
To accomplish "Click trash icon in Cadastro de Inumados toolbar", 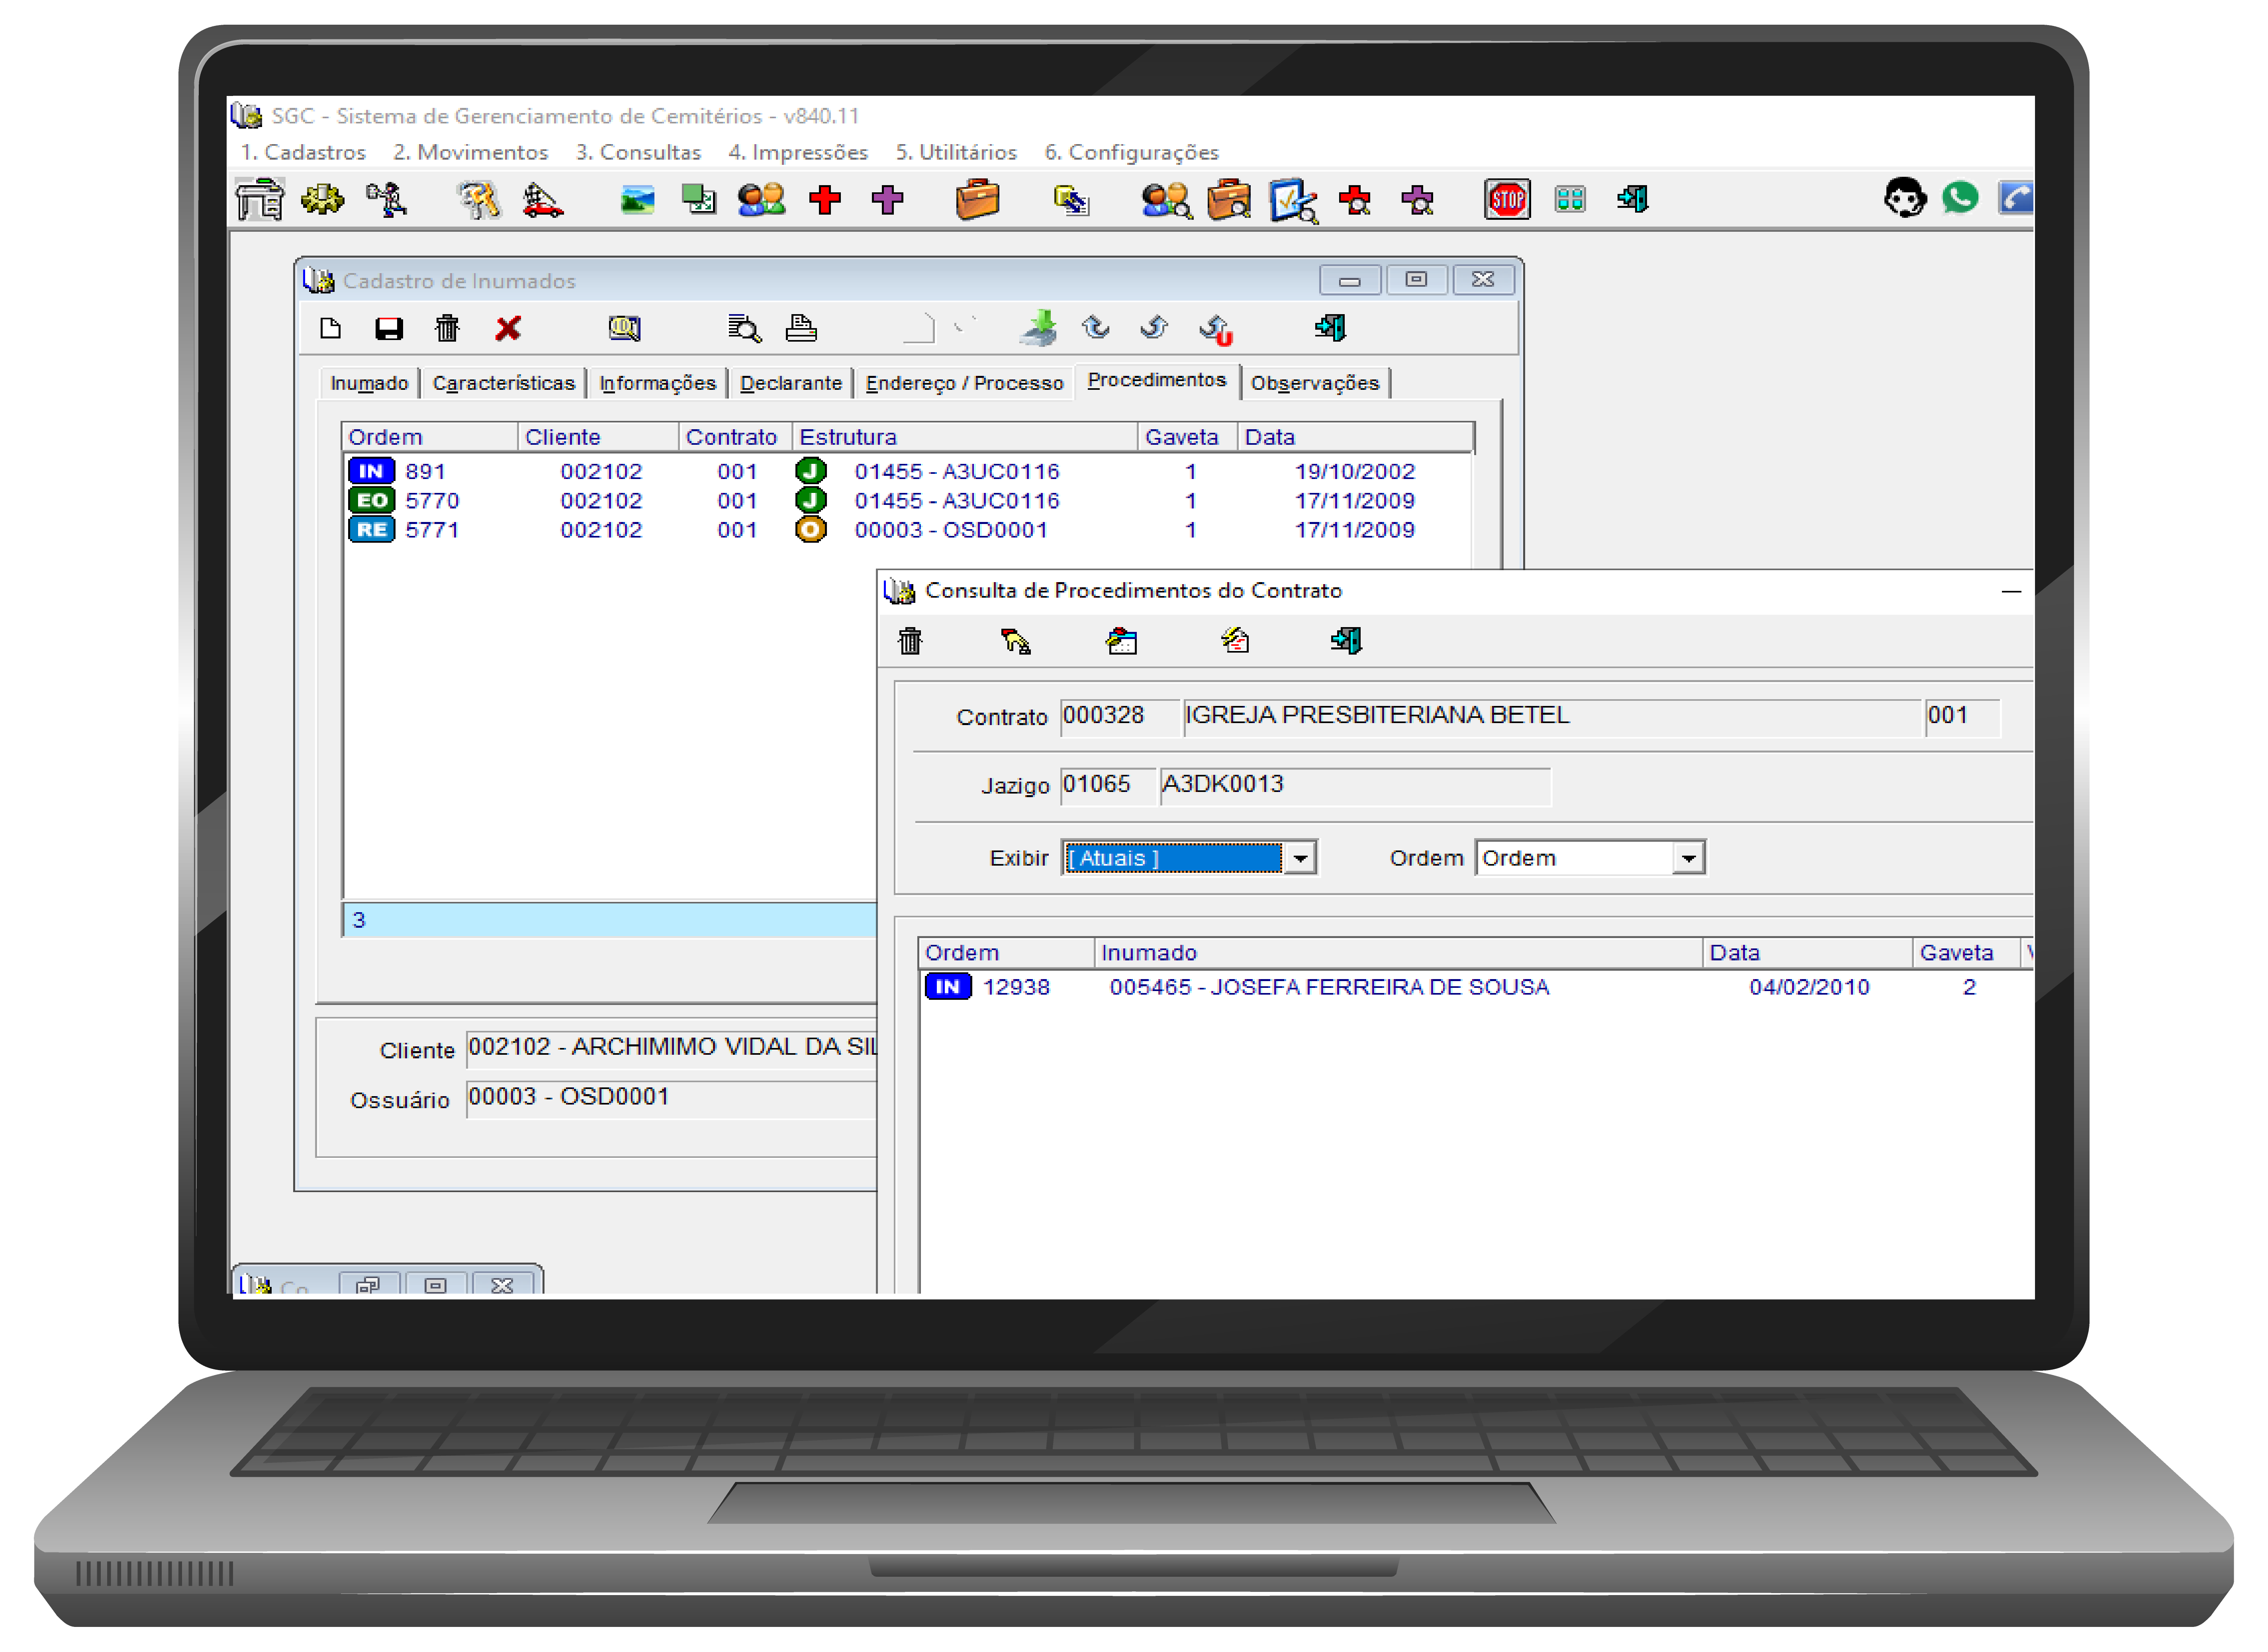I will tap(447, 328).
